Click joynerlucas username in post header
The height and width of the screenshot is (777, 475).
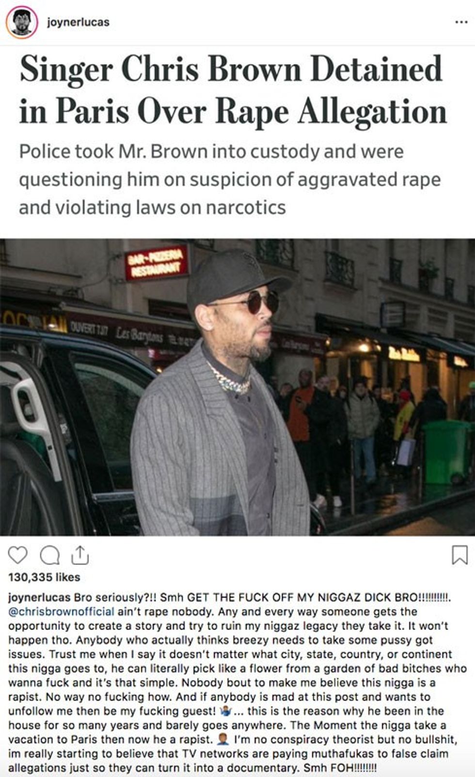[78, 22]
